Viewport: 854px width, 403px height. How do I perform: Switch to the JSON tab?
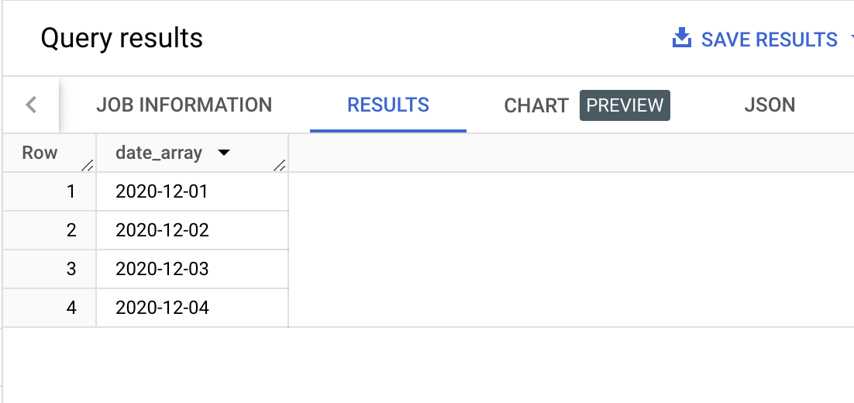coord(770,105)
